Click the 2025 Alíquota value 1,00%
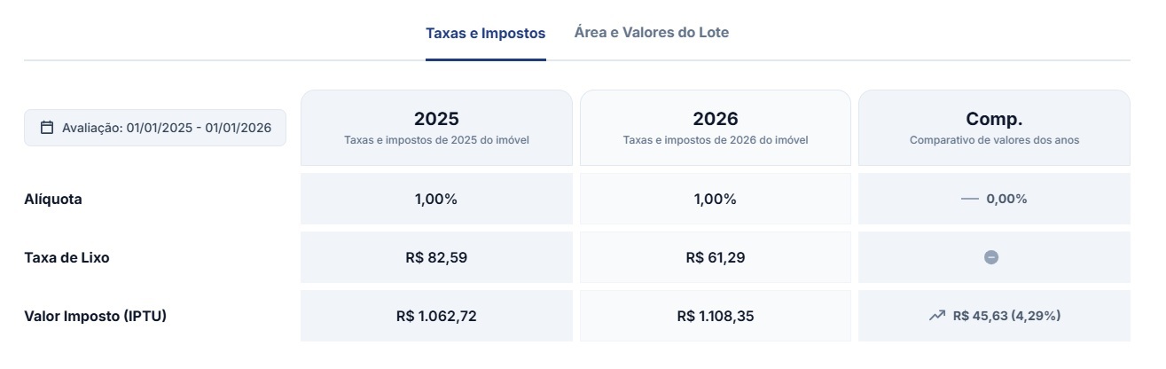The image size is (1166, 369). (436, 200)
